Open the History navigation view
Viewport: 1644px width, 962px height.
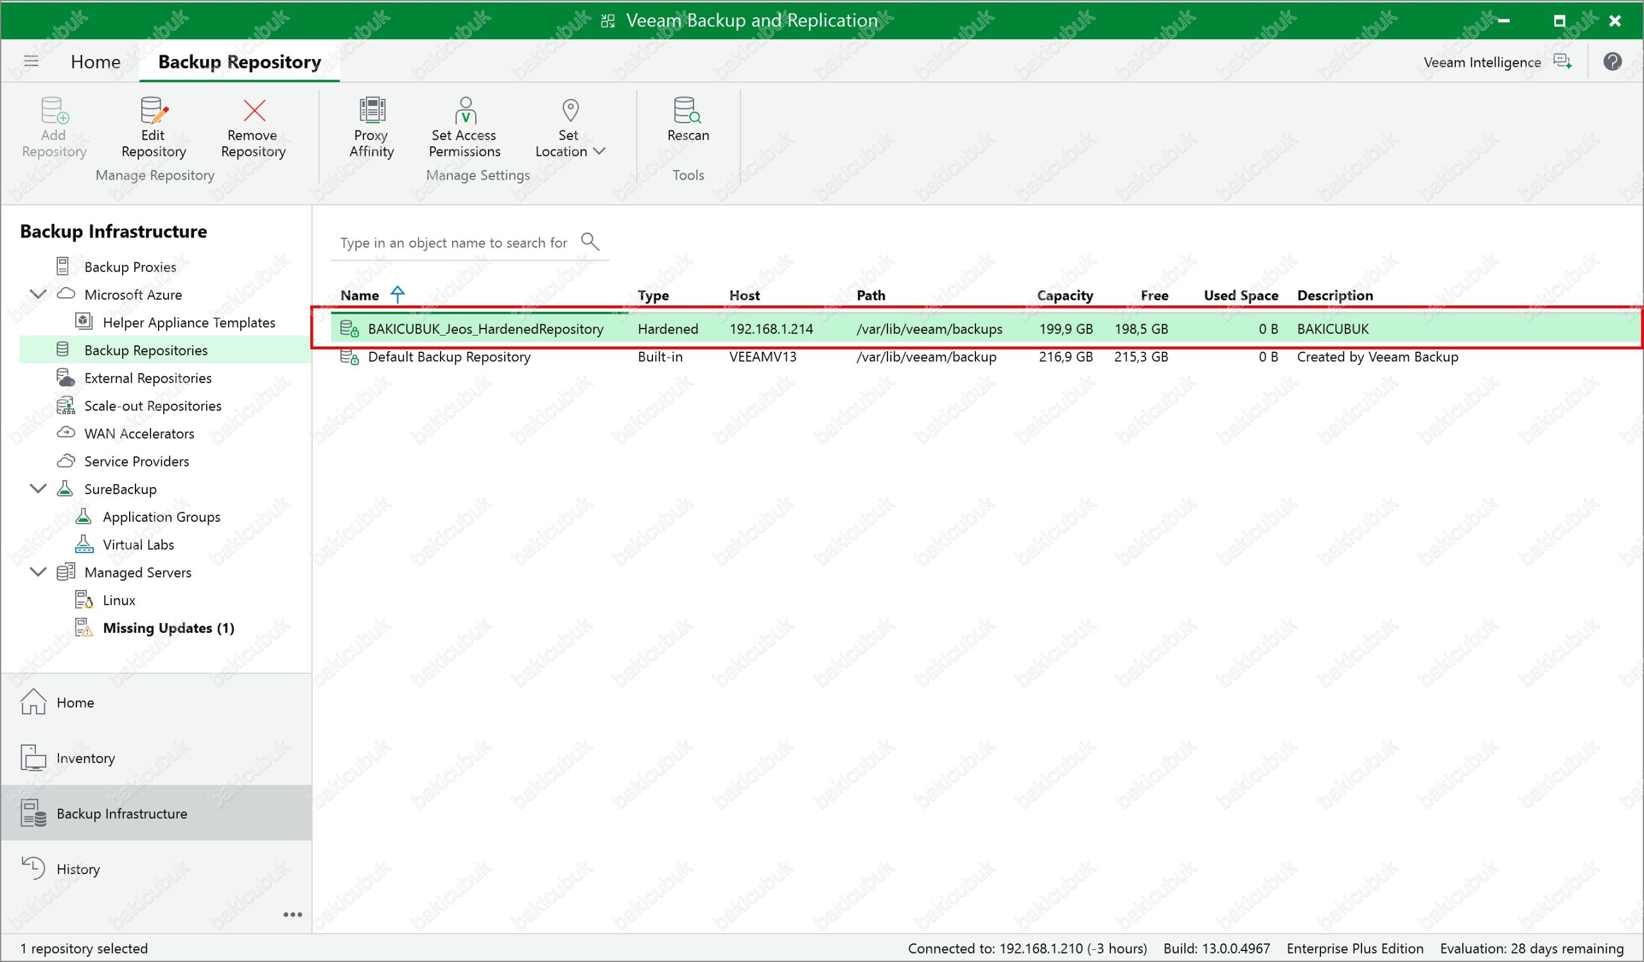click(78, 869)
